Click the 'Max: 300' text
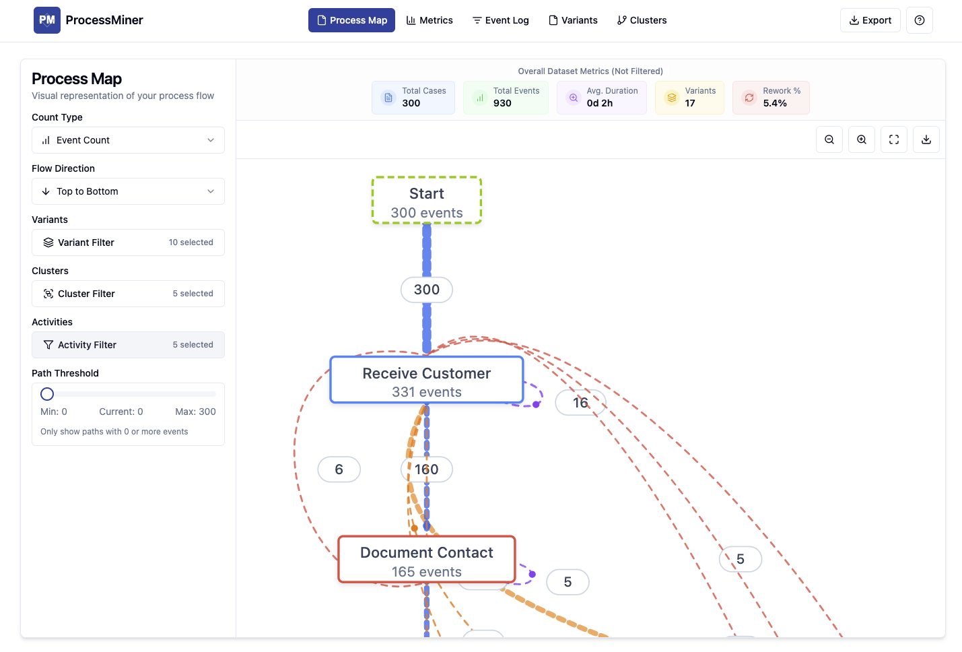This screenshot has height=652, width=962. pyautogui.click(x=196, y=412)
